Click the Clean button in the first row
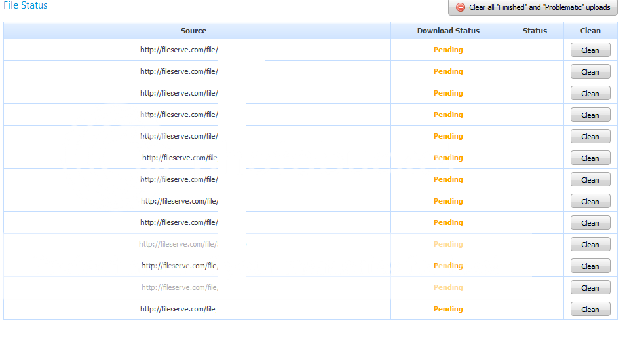Screen dimensions: 625x354 [x=590, y=50]
